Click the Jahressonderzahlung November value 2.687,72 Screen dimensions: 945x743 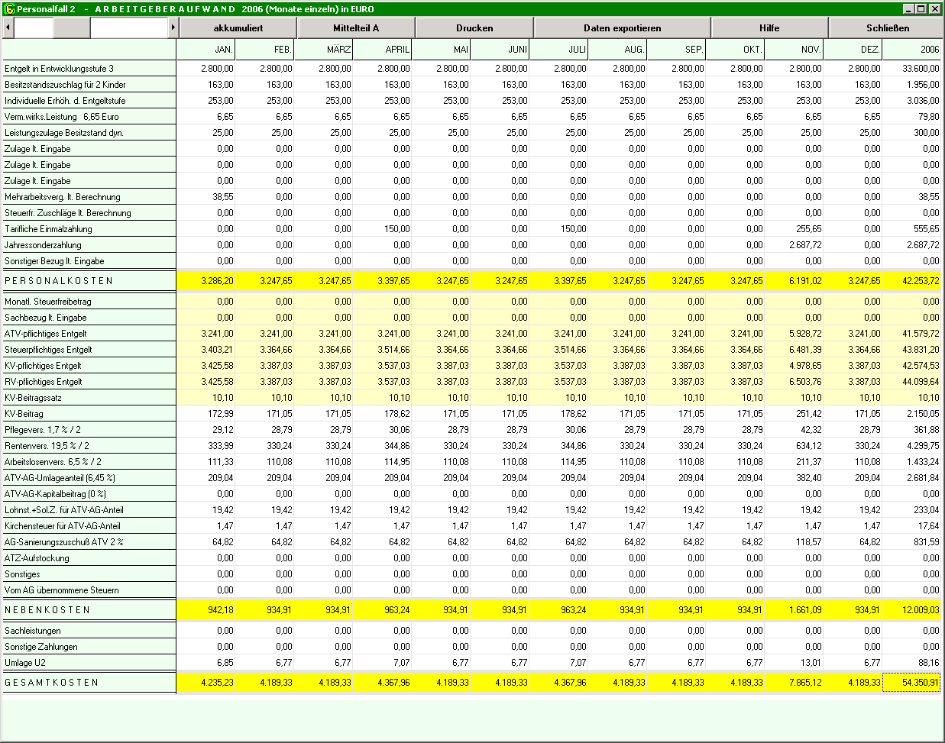click(795, 245)
